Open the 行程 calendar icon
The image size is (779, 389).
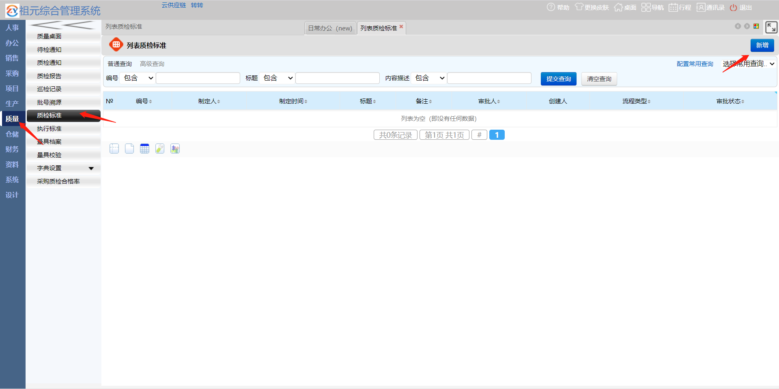coord(673,7)
